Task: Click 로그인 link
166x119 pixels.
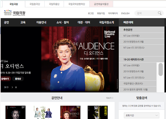Action: (x=91, y=13)
